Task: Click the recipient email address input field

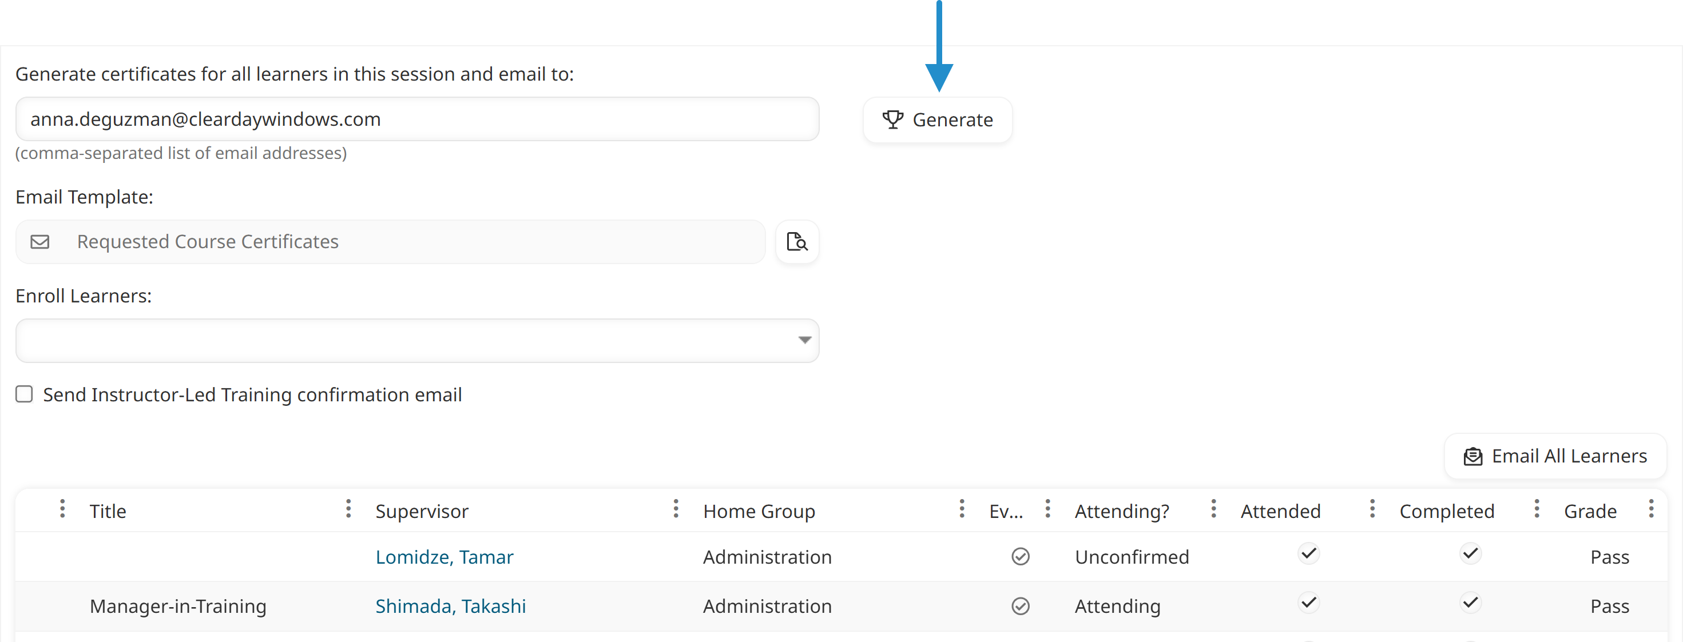Action: (x=418, y=119)
